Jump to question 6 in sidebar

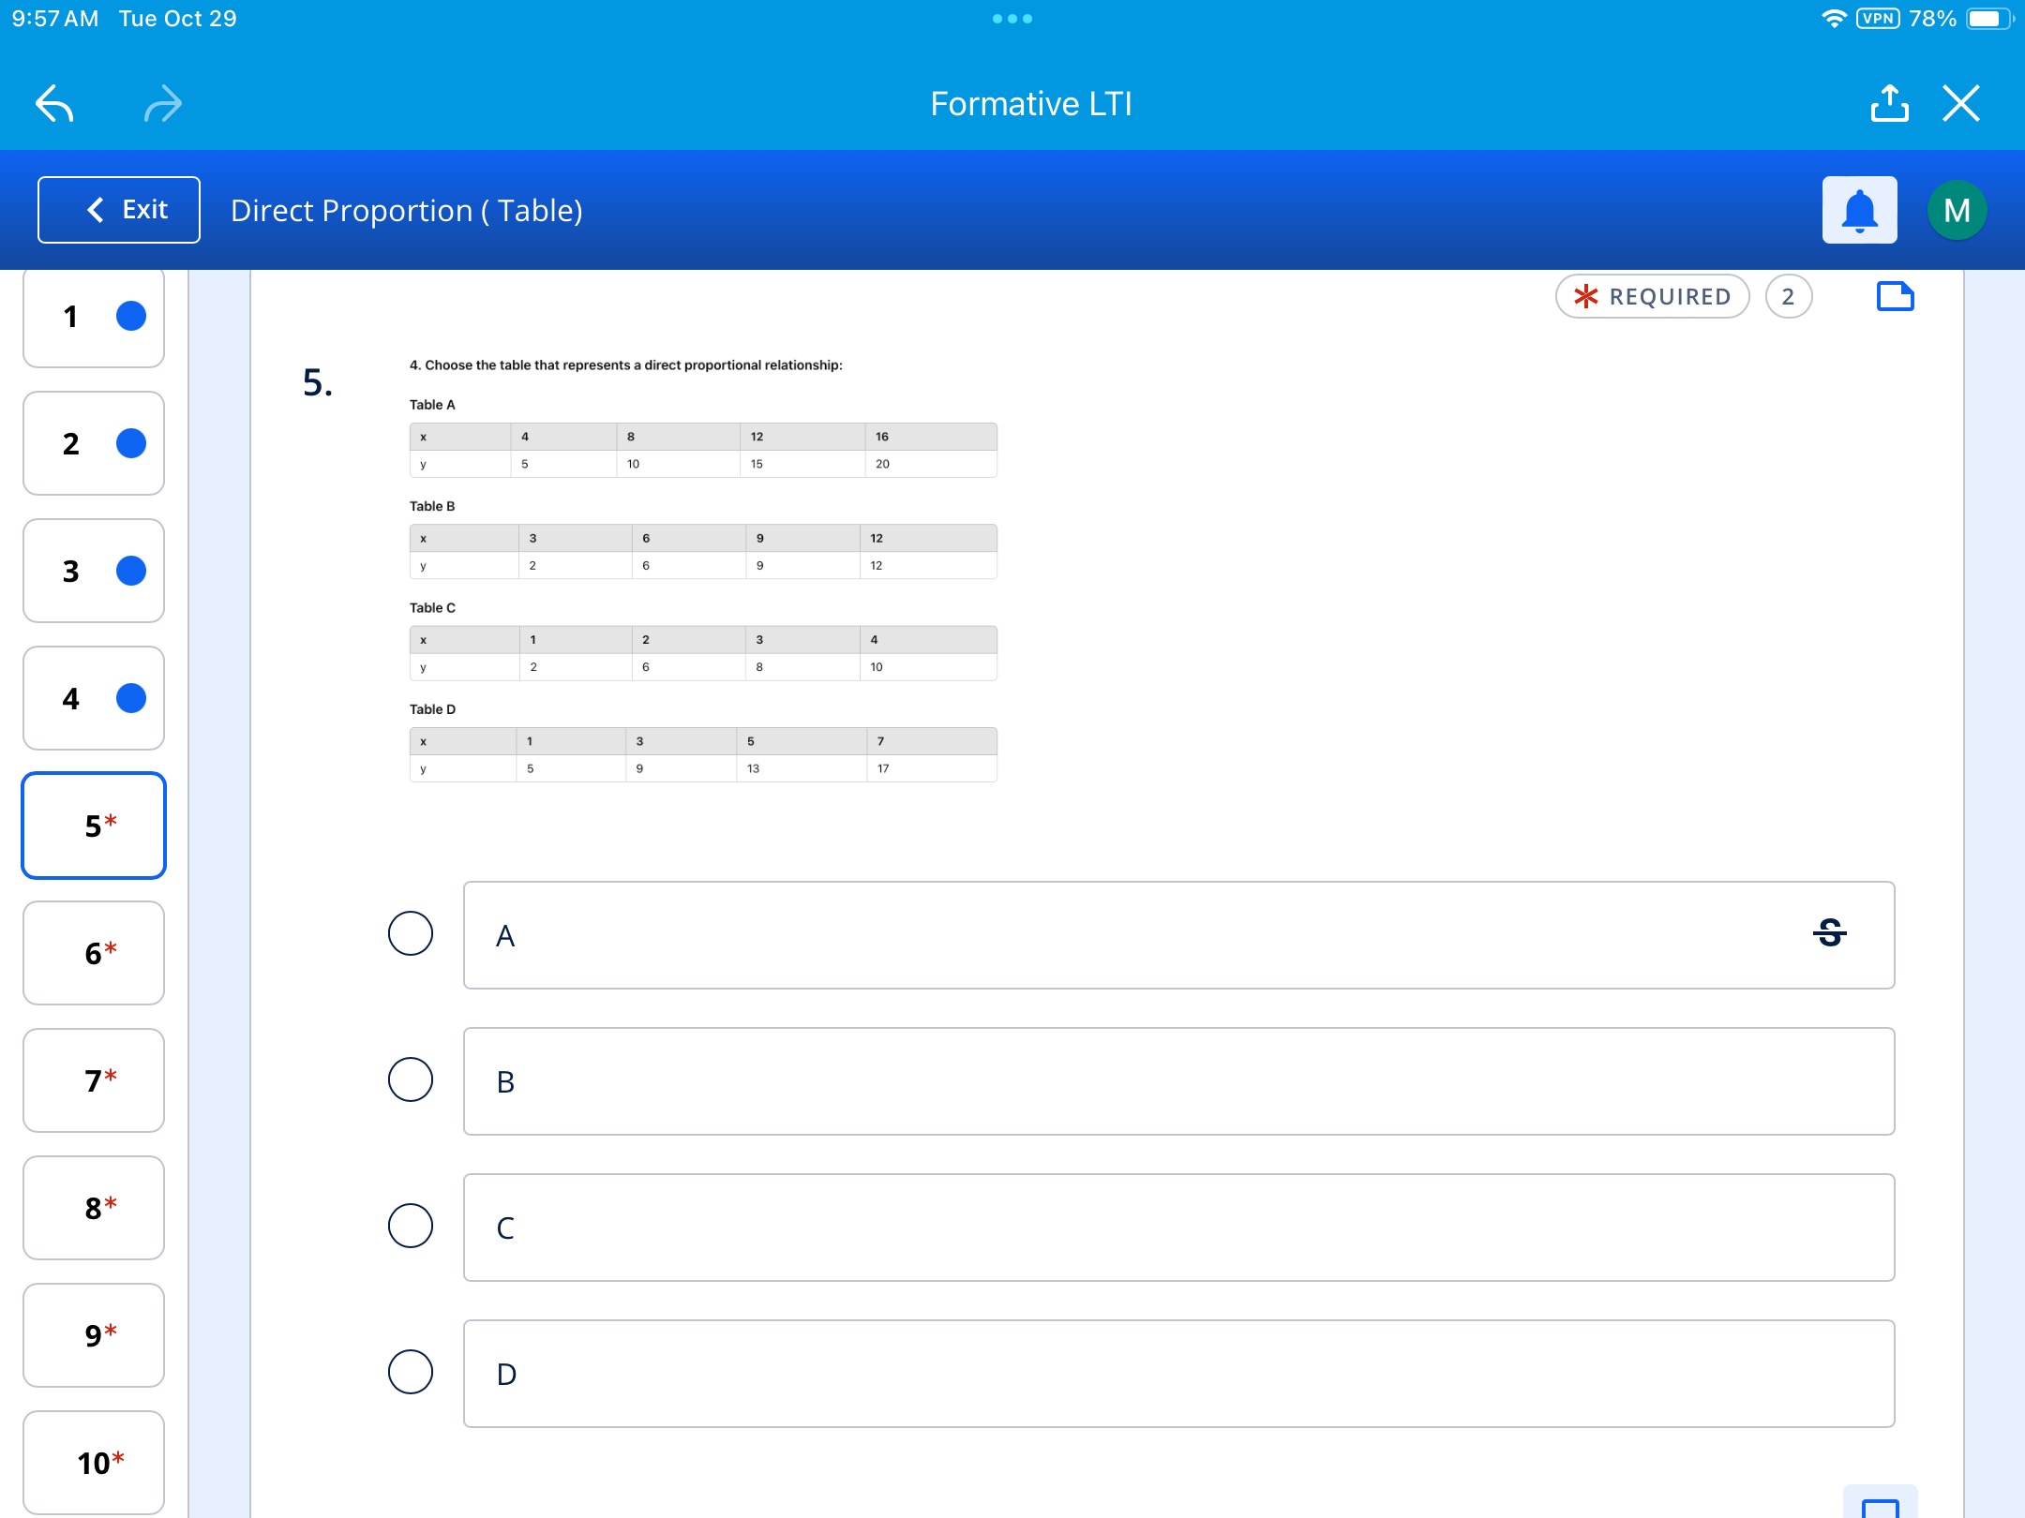coord(94,953)
